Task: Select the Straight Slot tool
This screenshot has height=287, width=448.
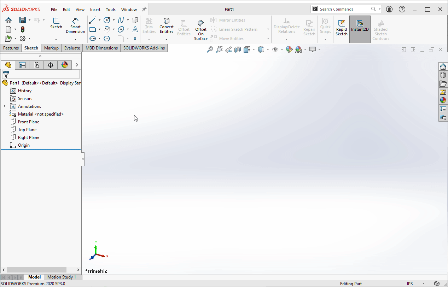Action: tap(93, 39)
